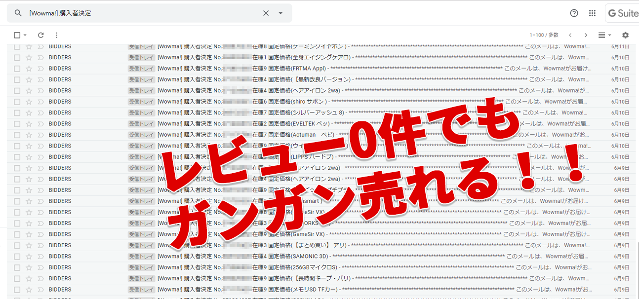Image resolution: width=639 pixels, height=299 pixels.
Task: Mark the まとめ買い アリ email as important
Action: click(40, 245)
